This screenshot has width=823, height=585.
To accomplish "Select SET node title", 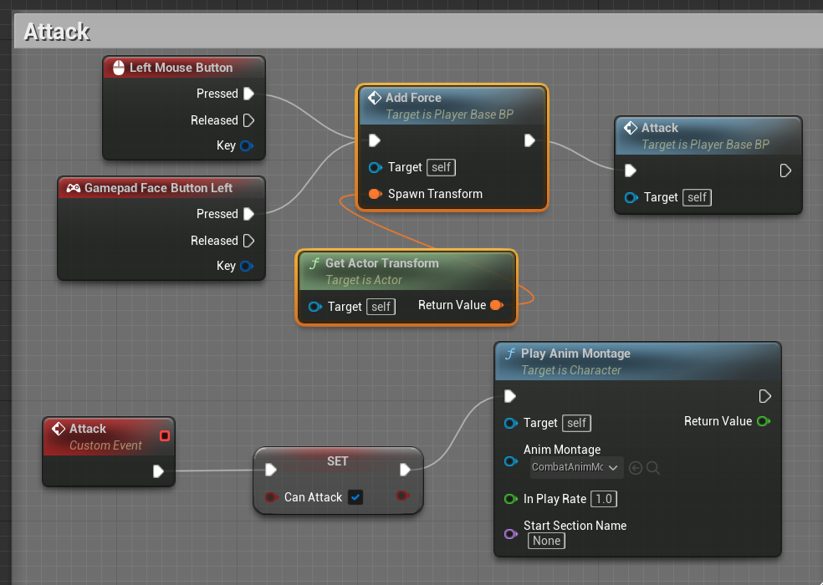I will tap(338, 461).
